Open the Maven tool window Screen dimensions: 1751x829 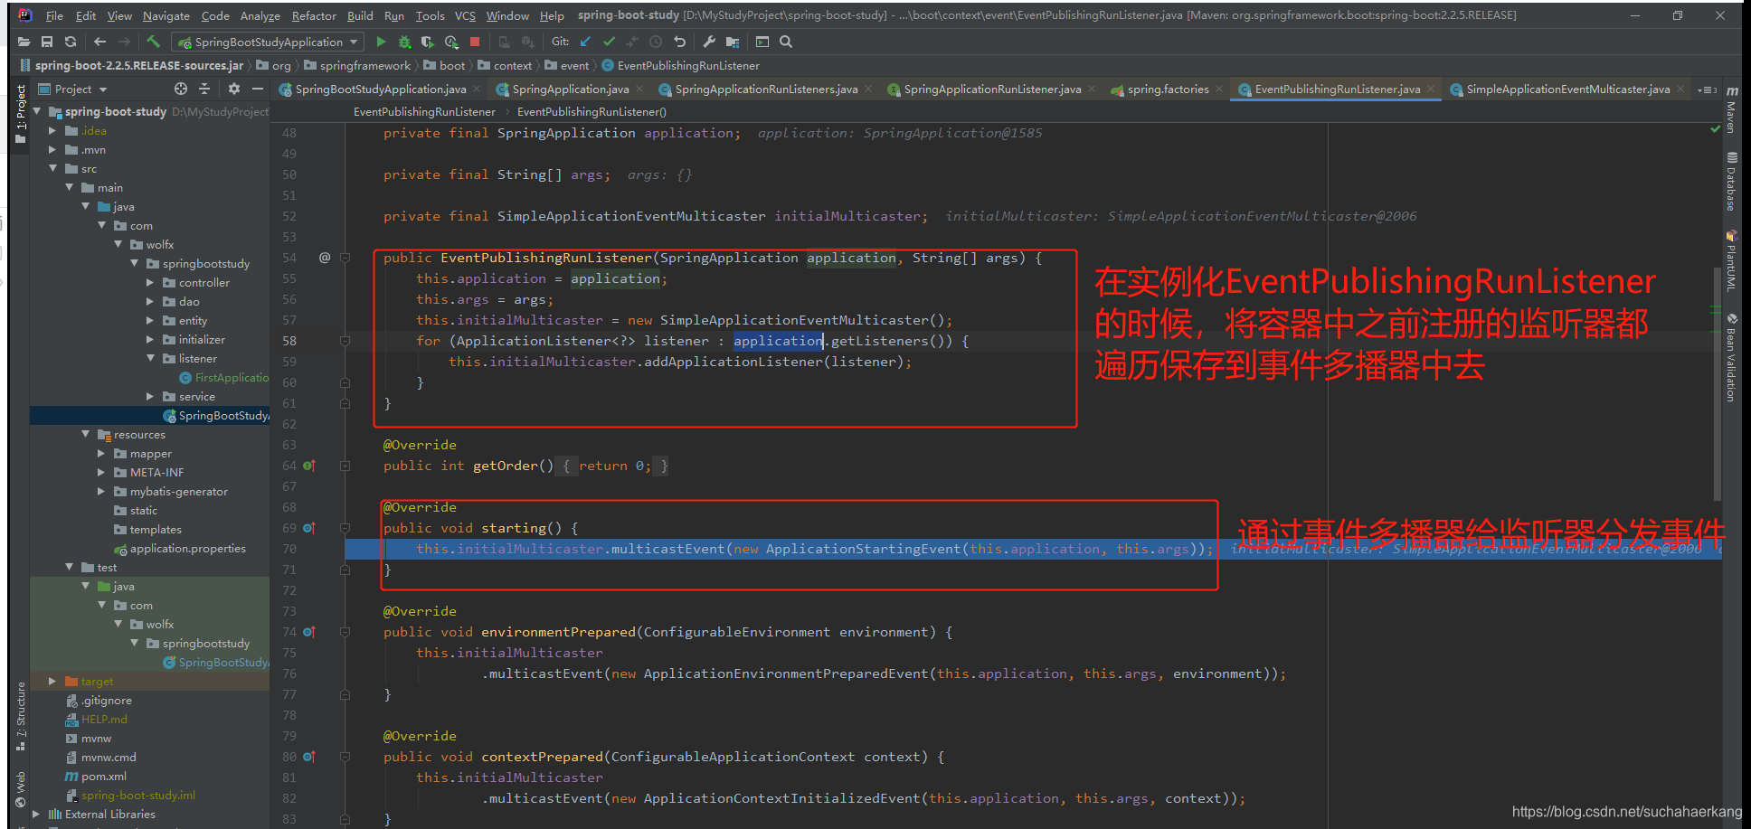(x=1732, y=108)
